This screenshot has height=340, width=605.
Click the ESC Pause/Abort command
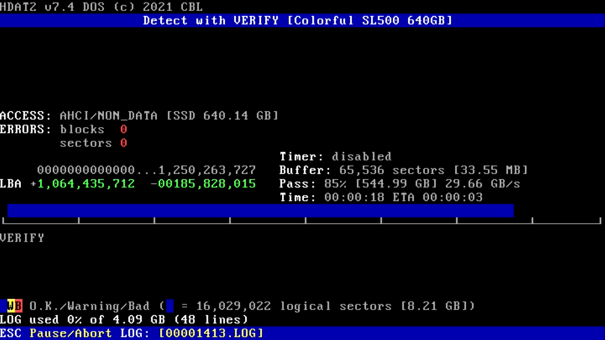[56, 333]
